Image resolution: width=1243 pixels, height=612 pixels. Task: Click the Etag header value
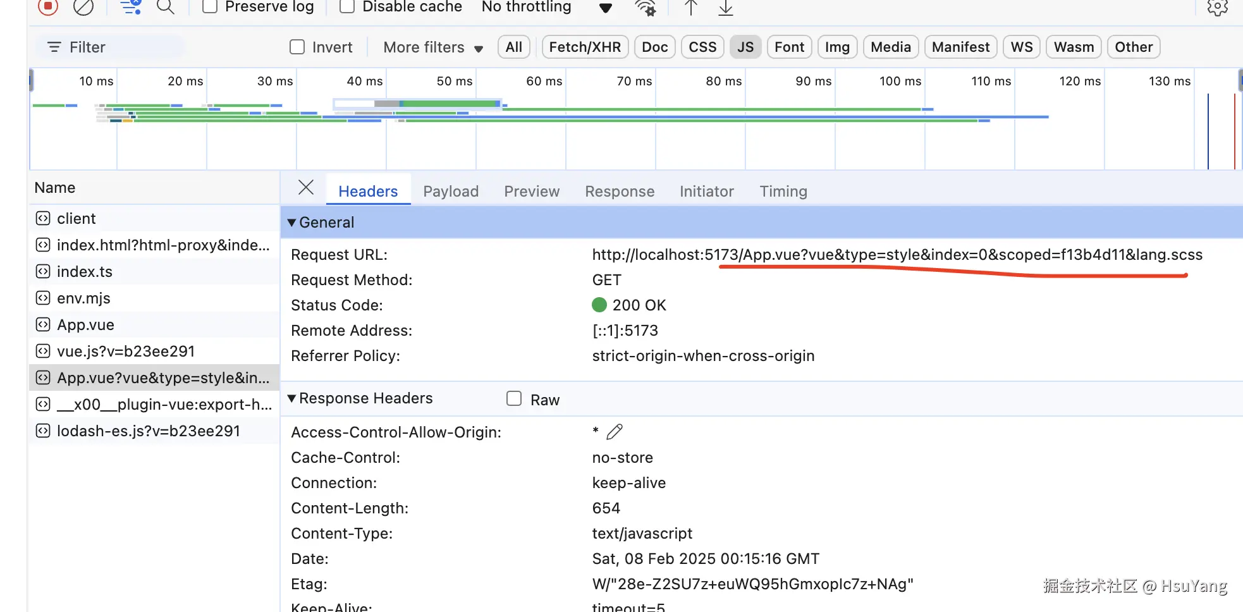coord(752,584)
